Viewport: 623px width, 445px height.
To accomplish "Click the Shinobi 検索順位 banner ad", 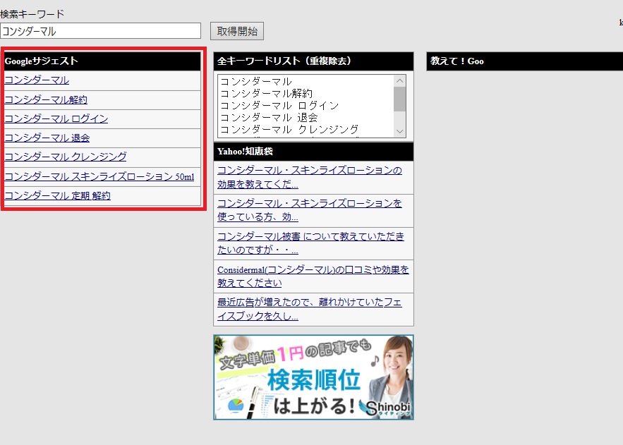I will (x=313, y=377).
